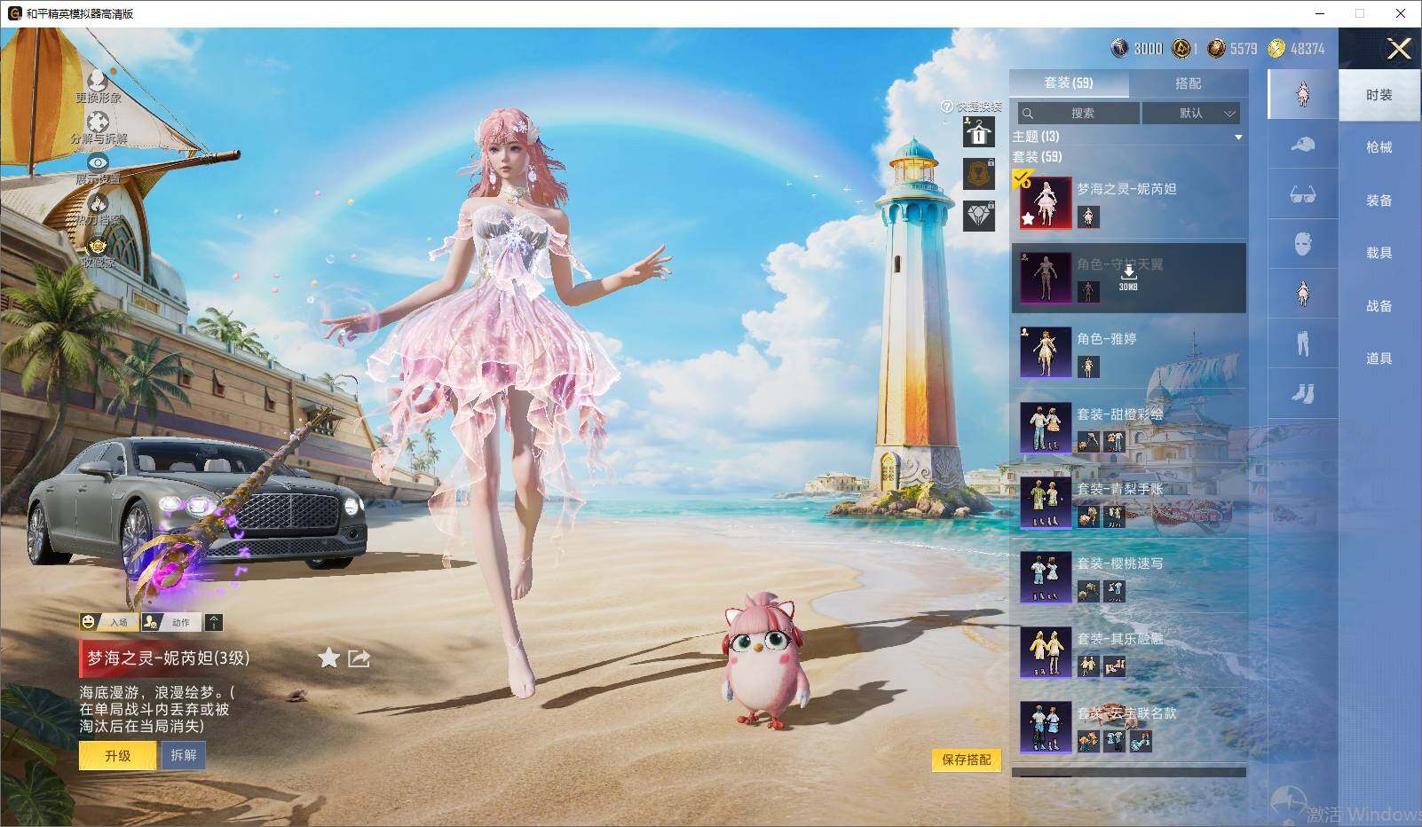This screenshot has height=827, width=1422.
Task: Open the face mask category icon
Action: pyautogui.click(x=1302, y=244)
